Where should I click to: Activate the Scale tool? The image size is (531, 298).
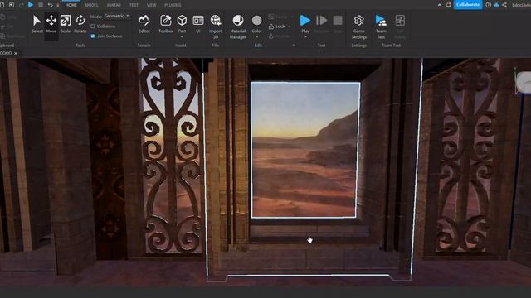click(x=66, y=24)
